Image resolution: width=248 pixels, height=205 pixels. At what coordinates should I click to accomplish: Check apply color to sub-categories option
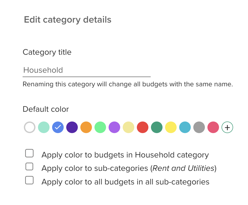(30, 167)
